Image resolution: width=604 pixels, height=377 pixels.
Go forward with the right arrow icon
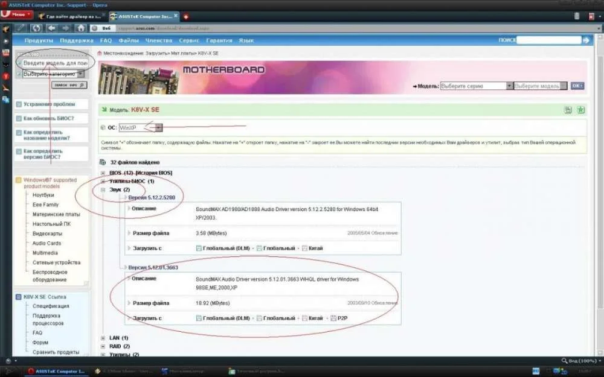click(x=66, y=28)
